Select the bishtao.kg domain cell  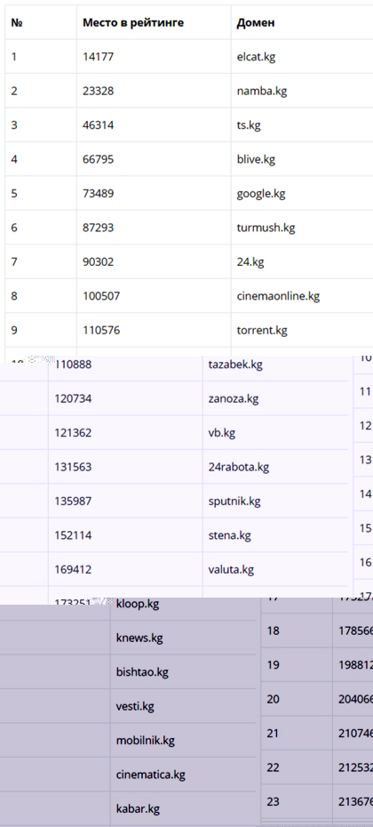pyautogui.click(x=142, y=672)
